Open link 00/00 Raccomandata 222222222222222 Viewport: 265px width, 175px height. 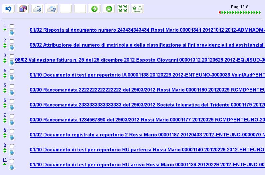pyautogui.click(x=147, y=90)
